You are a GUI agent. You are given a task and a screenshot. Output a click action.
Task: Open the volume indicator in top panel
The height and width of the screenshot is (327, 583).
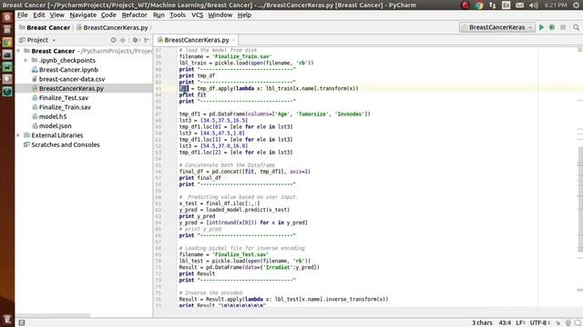[534, 5]
